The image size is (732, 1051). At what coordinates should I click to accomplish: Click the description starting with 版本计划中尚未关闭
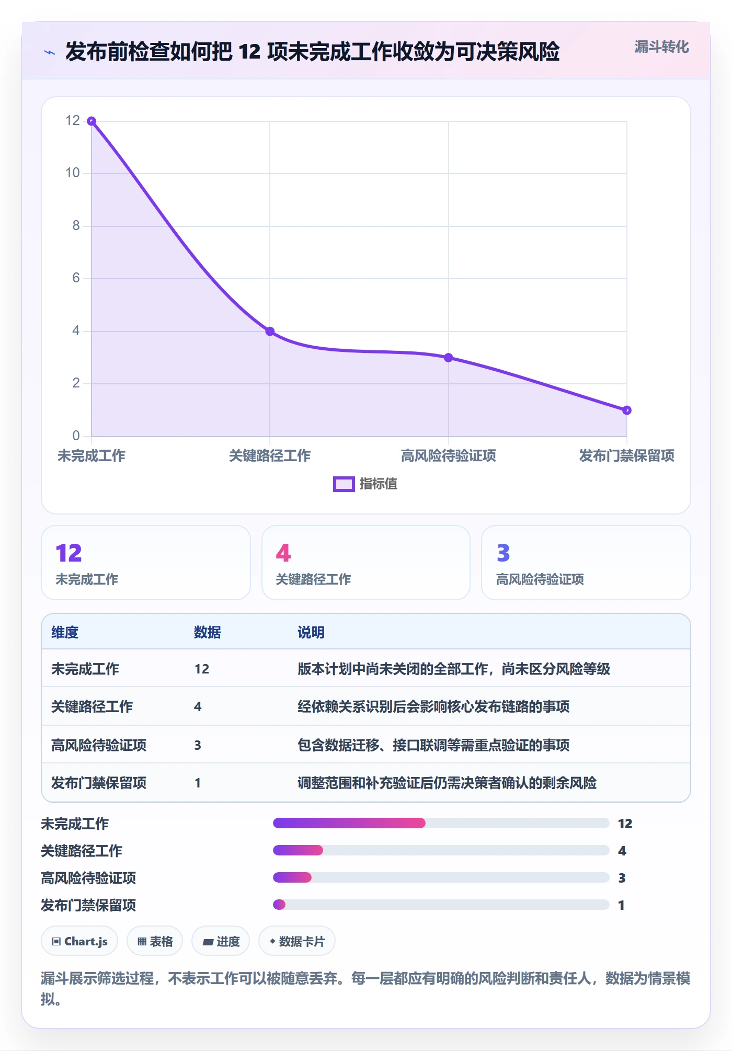coord(454,669)
